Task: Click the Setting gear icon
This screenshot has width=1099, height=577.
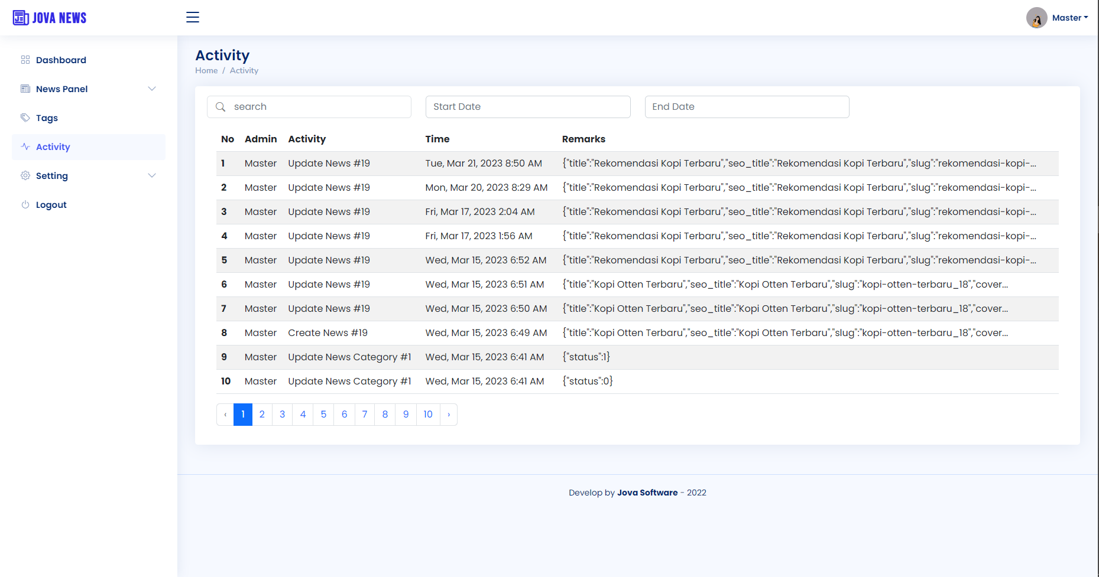Action: tap(25, 175)
